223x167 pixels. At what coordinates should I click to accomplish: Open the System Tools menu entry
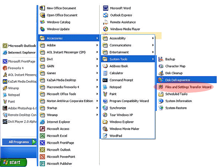click(128, 59)
